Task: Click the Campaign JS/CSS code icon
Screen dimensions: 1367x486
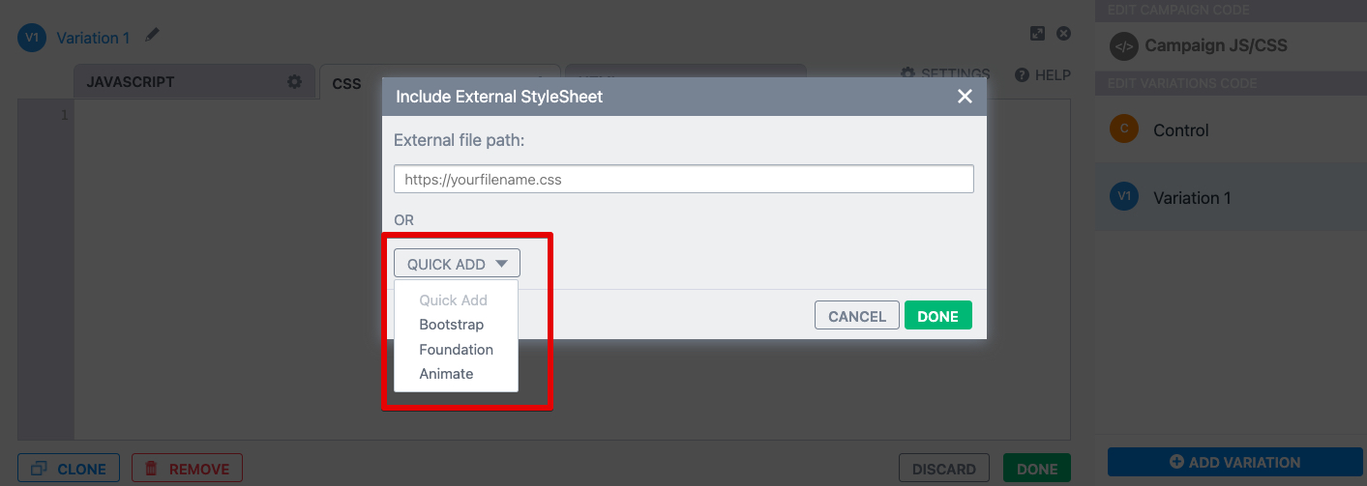Action: pyautogui.click(x=1123, y=45)
